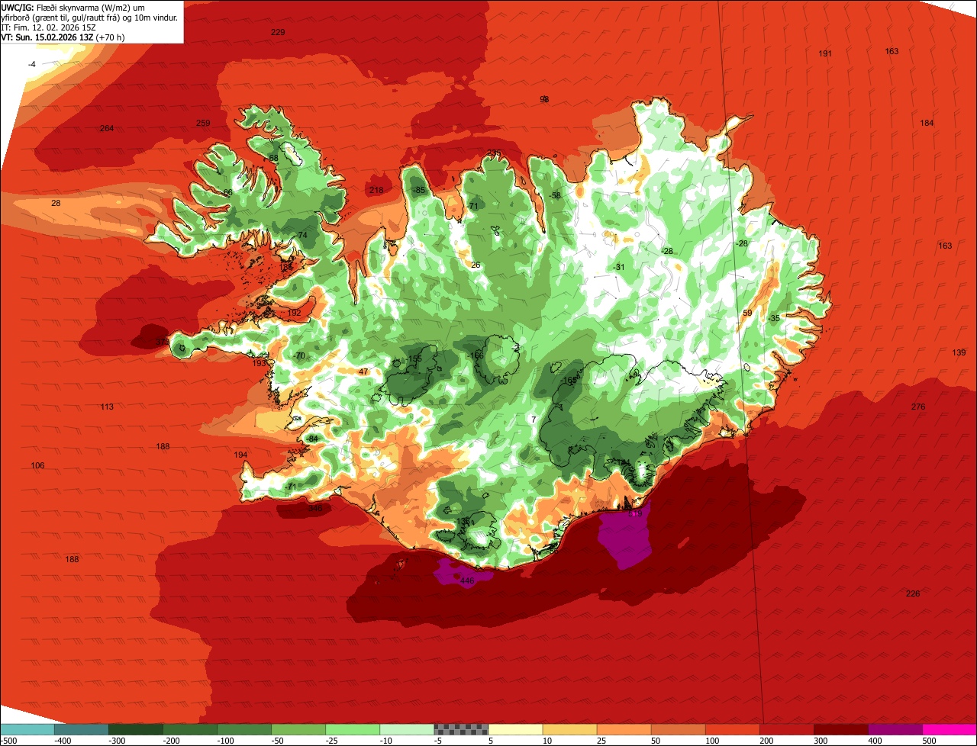Click the init time text 'IT: Fim. 12. 02. 2026 15Z'
Viewport: 977px width, 746px height.
[x=49, y=27]
